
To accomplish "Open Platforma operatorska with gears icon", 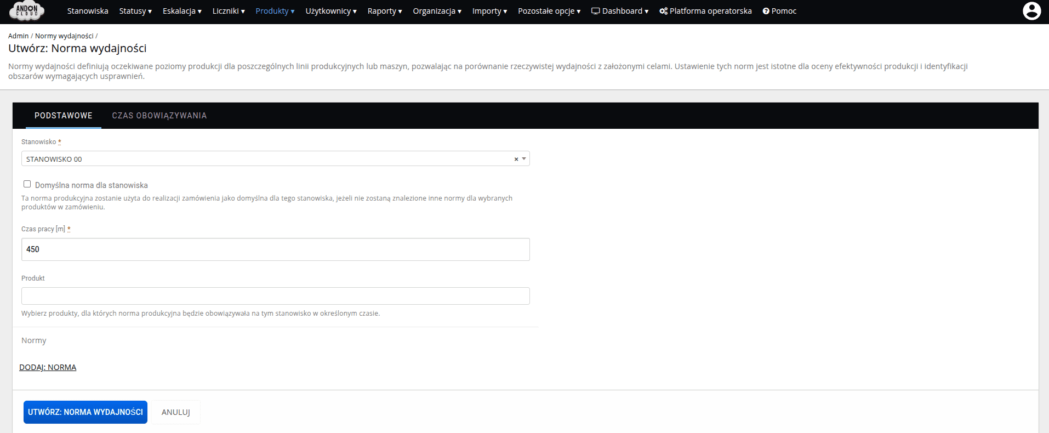I will coord(705,11).
